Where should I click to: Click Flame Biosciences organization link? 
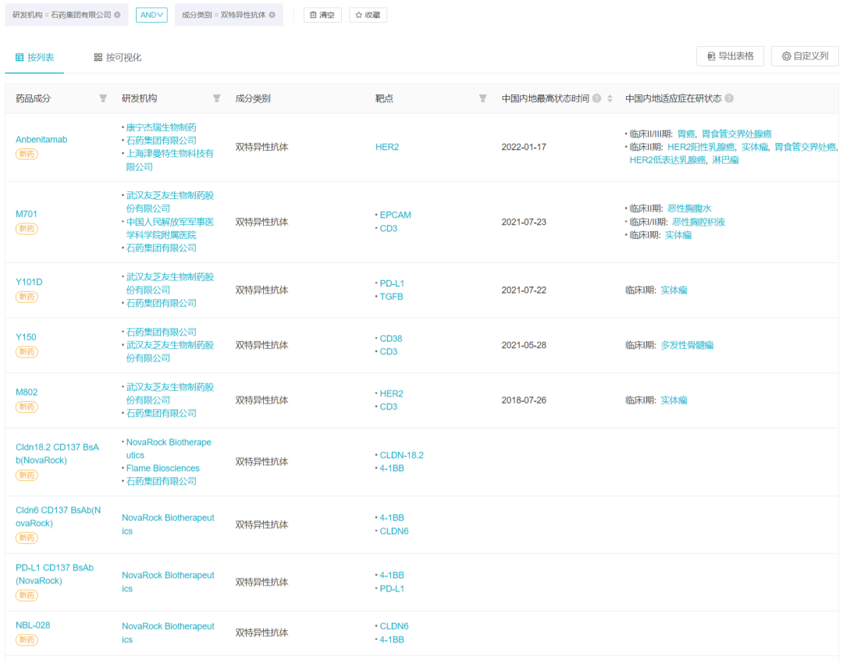(x=163, y=468)
